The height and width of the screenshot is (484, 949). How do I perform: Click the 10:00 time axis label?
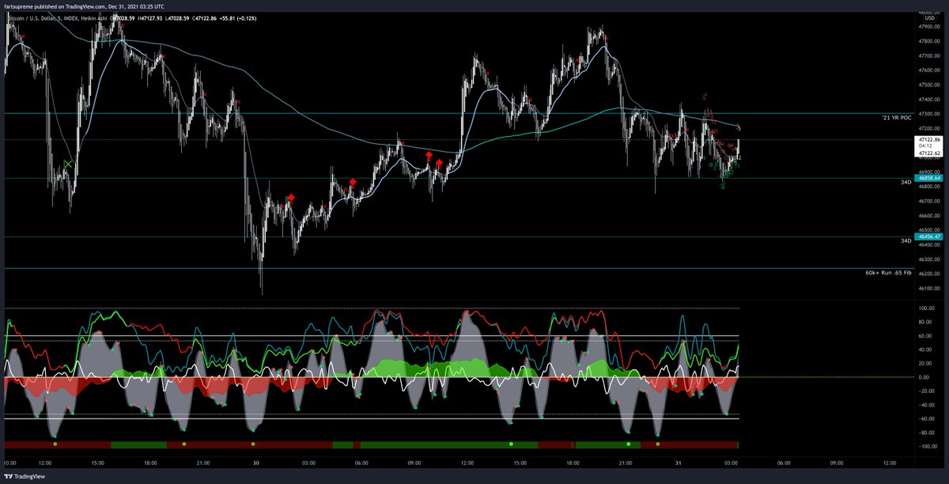coord(11,463)
